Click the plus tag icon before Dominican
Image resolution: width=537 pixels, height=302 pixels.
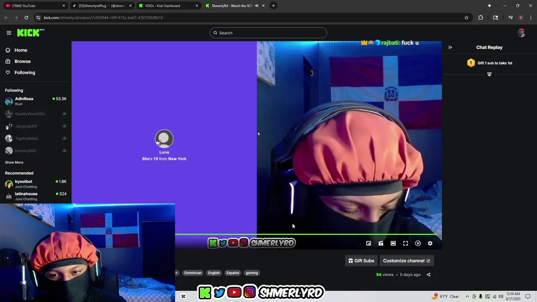click(177, 273)
